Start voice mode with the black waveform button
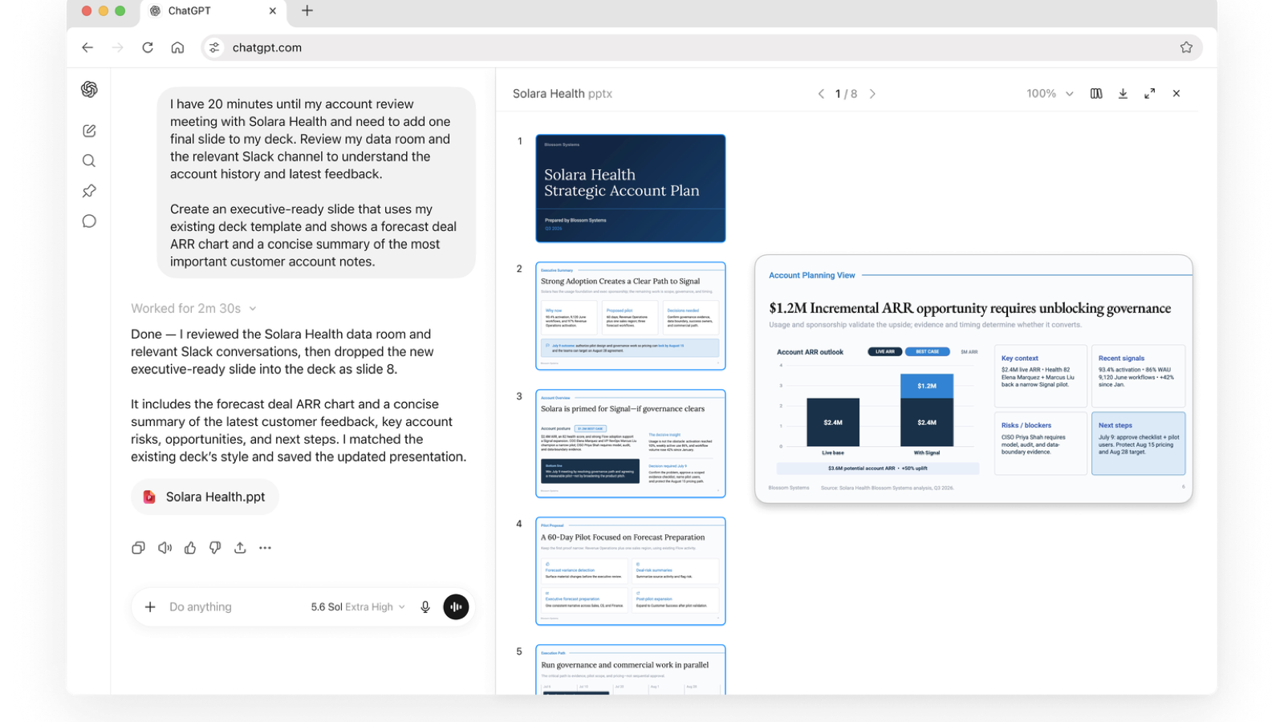This screenshot has width=1284, height=722. [456, 606]
